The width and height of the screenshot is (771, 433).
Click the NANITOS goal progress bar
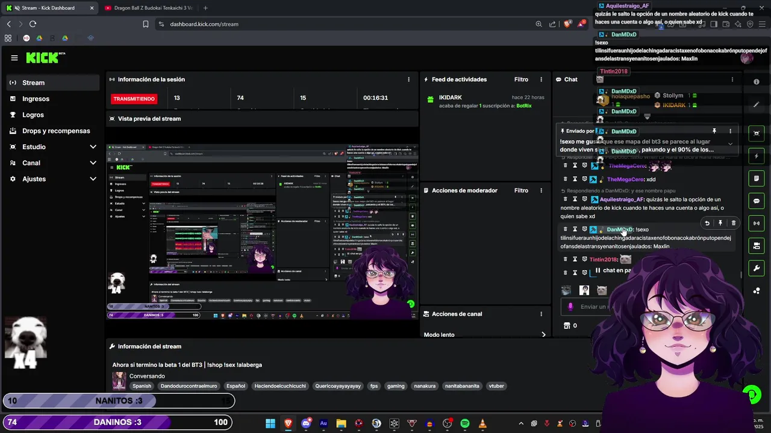click(119, 401)
